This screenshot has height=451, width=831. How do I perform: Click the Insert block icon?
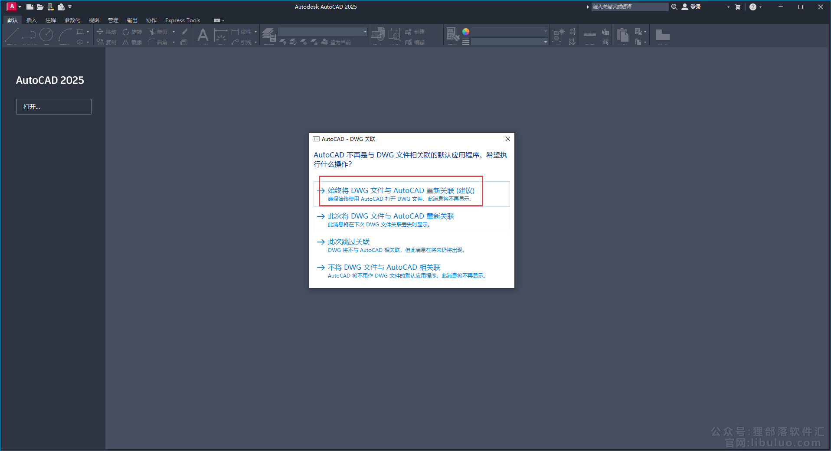coord(378,35)
